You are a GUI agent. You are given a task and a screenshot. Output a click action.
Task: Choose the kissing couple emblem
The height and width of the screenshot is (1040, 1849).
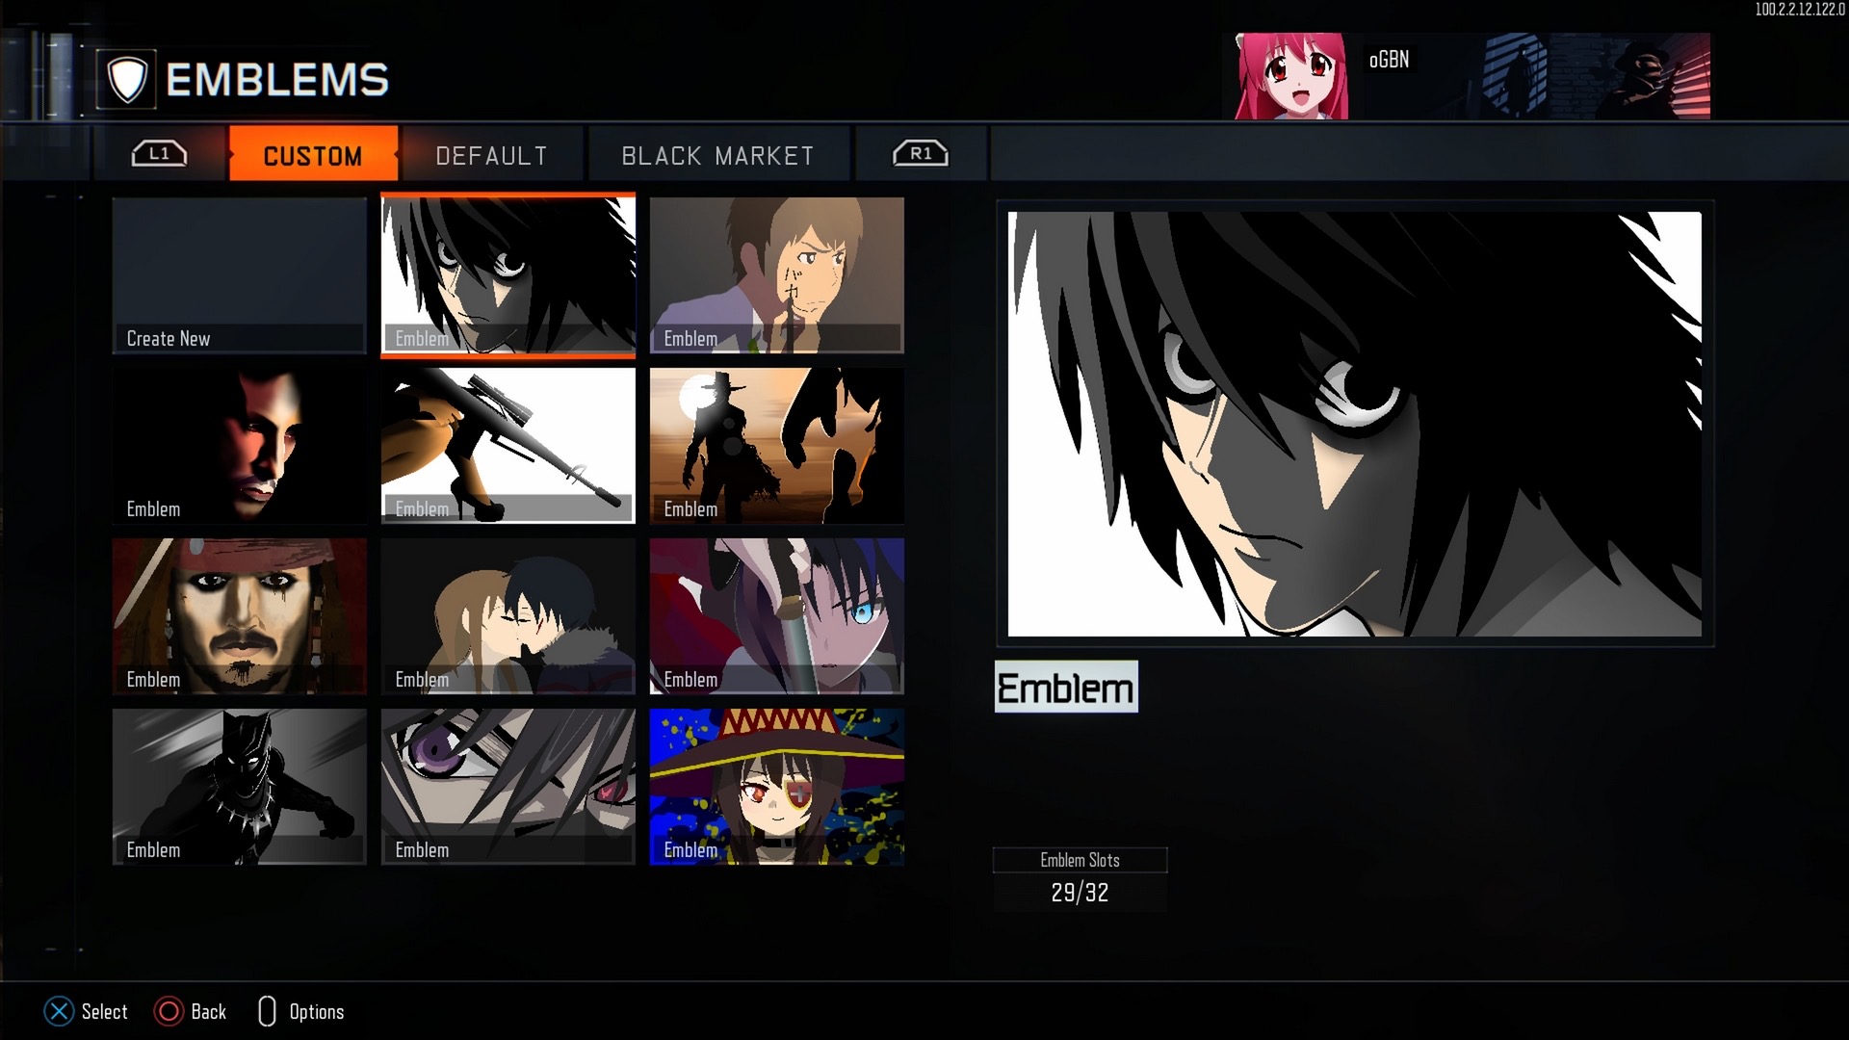pyautogui.click(x=508, y=615)
